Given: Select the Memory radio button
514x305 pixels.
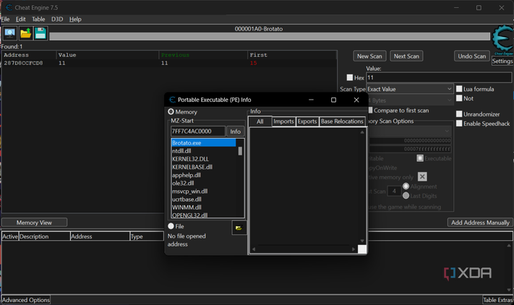Looking at the screenshot, I should 171,112.
